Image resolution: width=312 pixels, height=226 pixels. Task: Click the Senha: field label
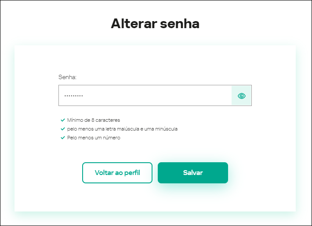pos(67,77)
